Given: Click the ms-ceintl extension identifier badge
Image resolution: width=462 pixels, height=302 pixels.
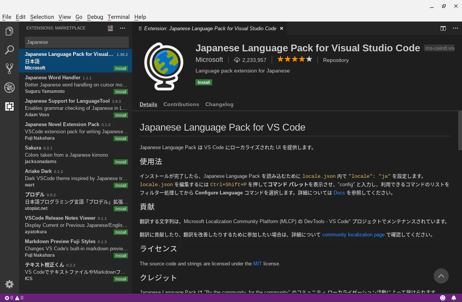Looking at the screenshot, I should click(x=439, y=48).
